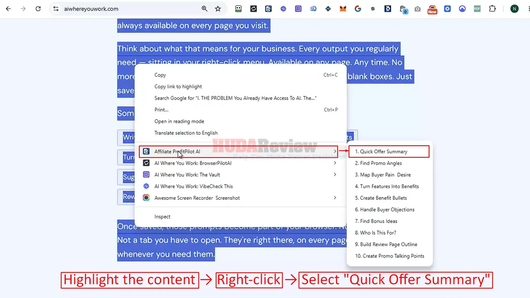Select 9. Build Review Page Outline

pyautogui.click(x=390, y=244)
